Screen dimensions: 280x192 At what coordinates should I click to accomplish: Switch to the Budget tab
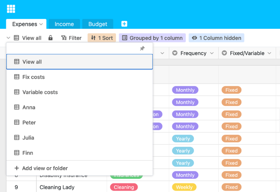pos(98,24)
